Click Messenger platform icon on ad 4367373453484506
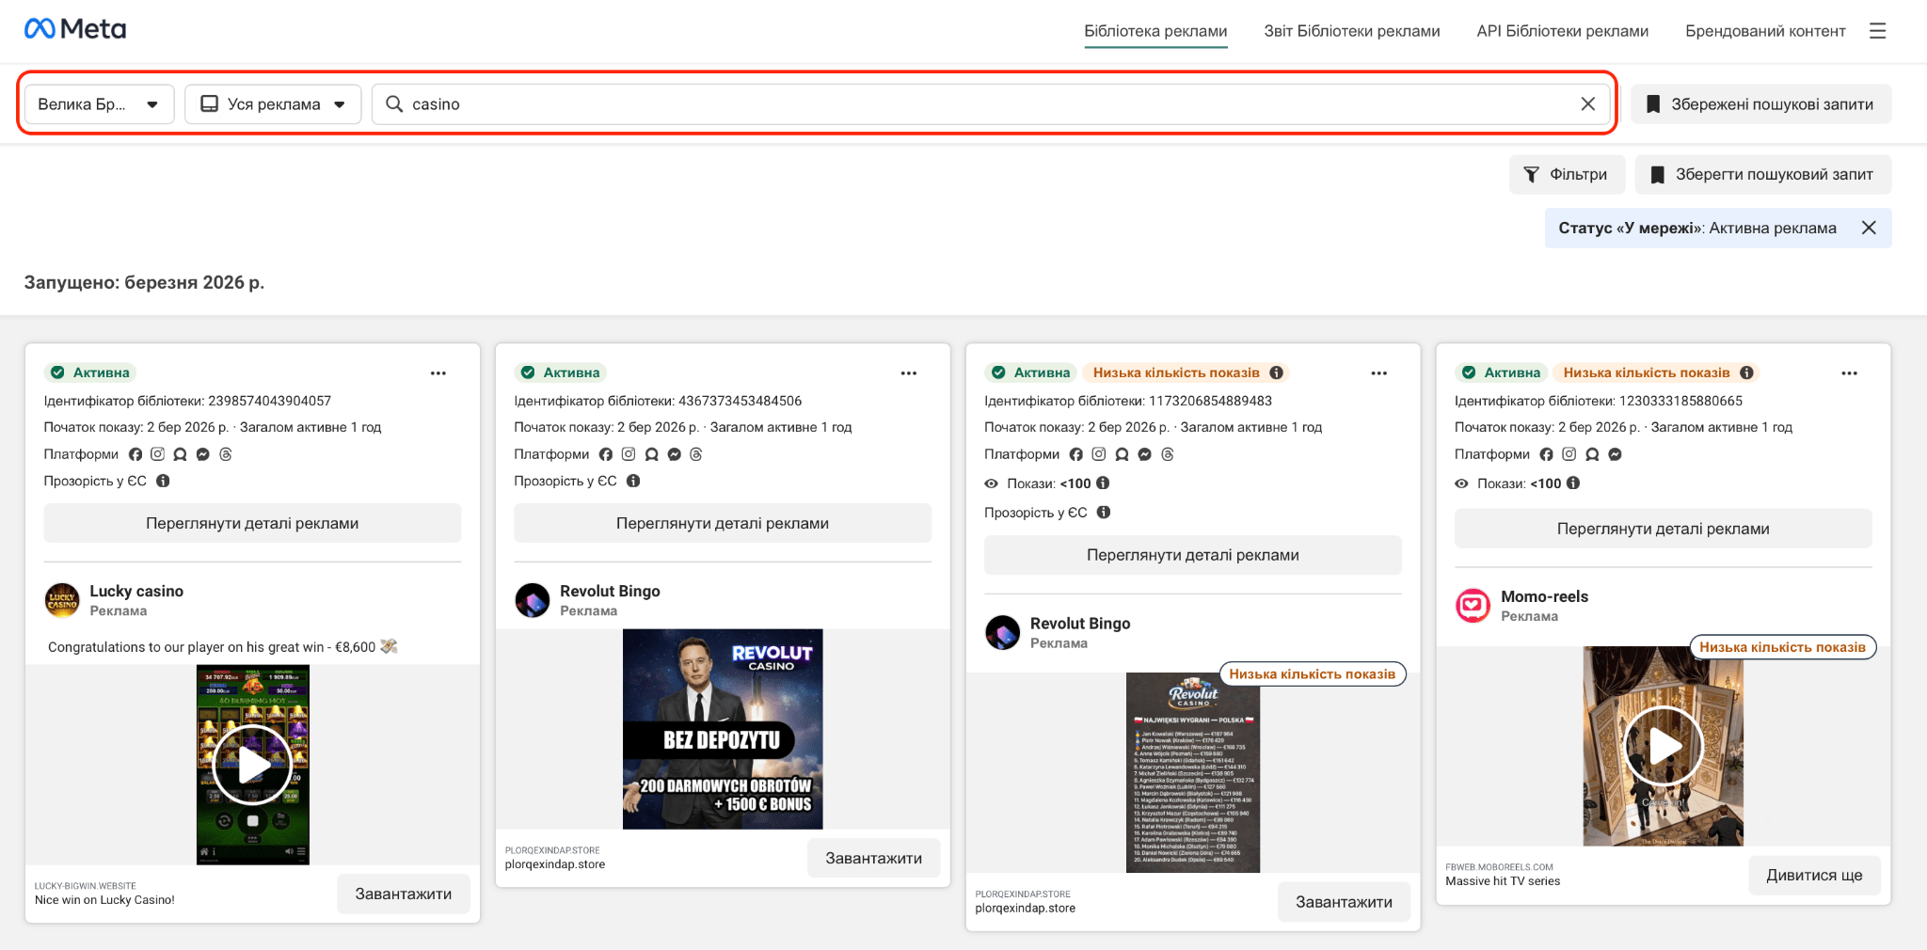 point(674,454)
